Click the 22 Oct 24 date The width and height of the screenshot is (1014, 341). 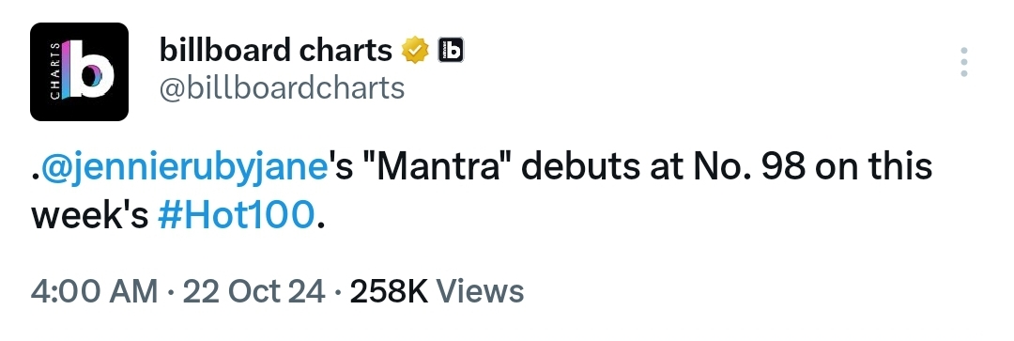[x=254, y=290]
